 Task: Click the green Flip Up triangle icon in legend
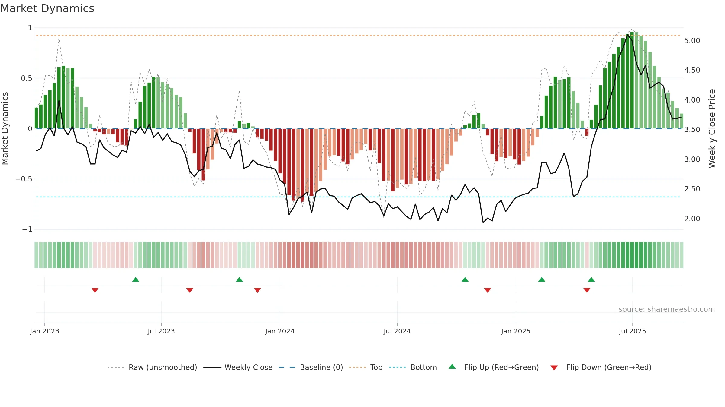tap(452, 367)
